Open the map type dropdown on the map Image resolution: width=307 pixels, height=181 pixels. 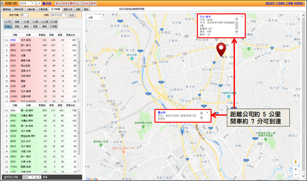[95, 18]
